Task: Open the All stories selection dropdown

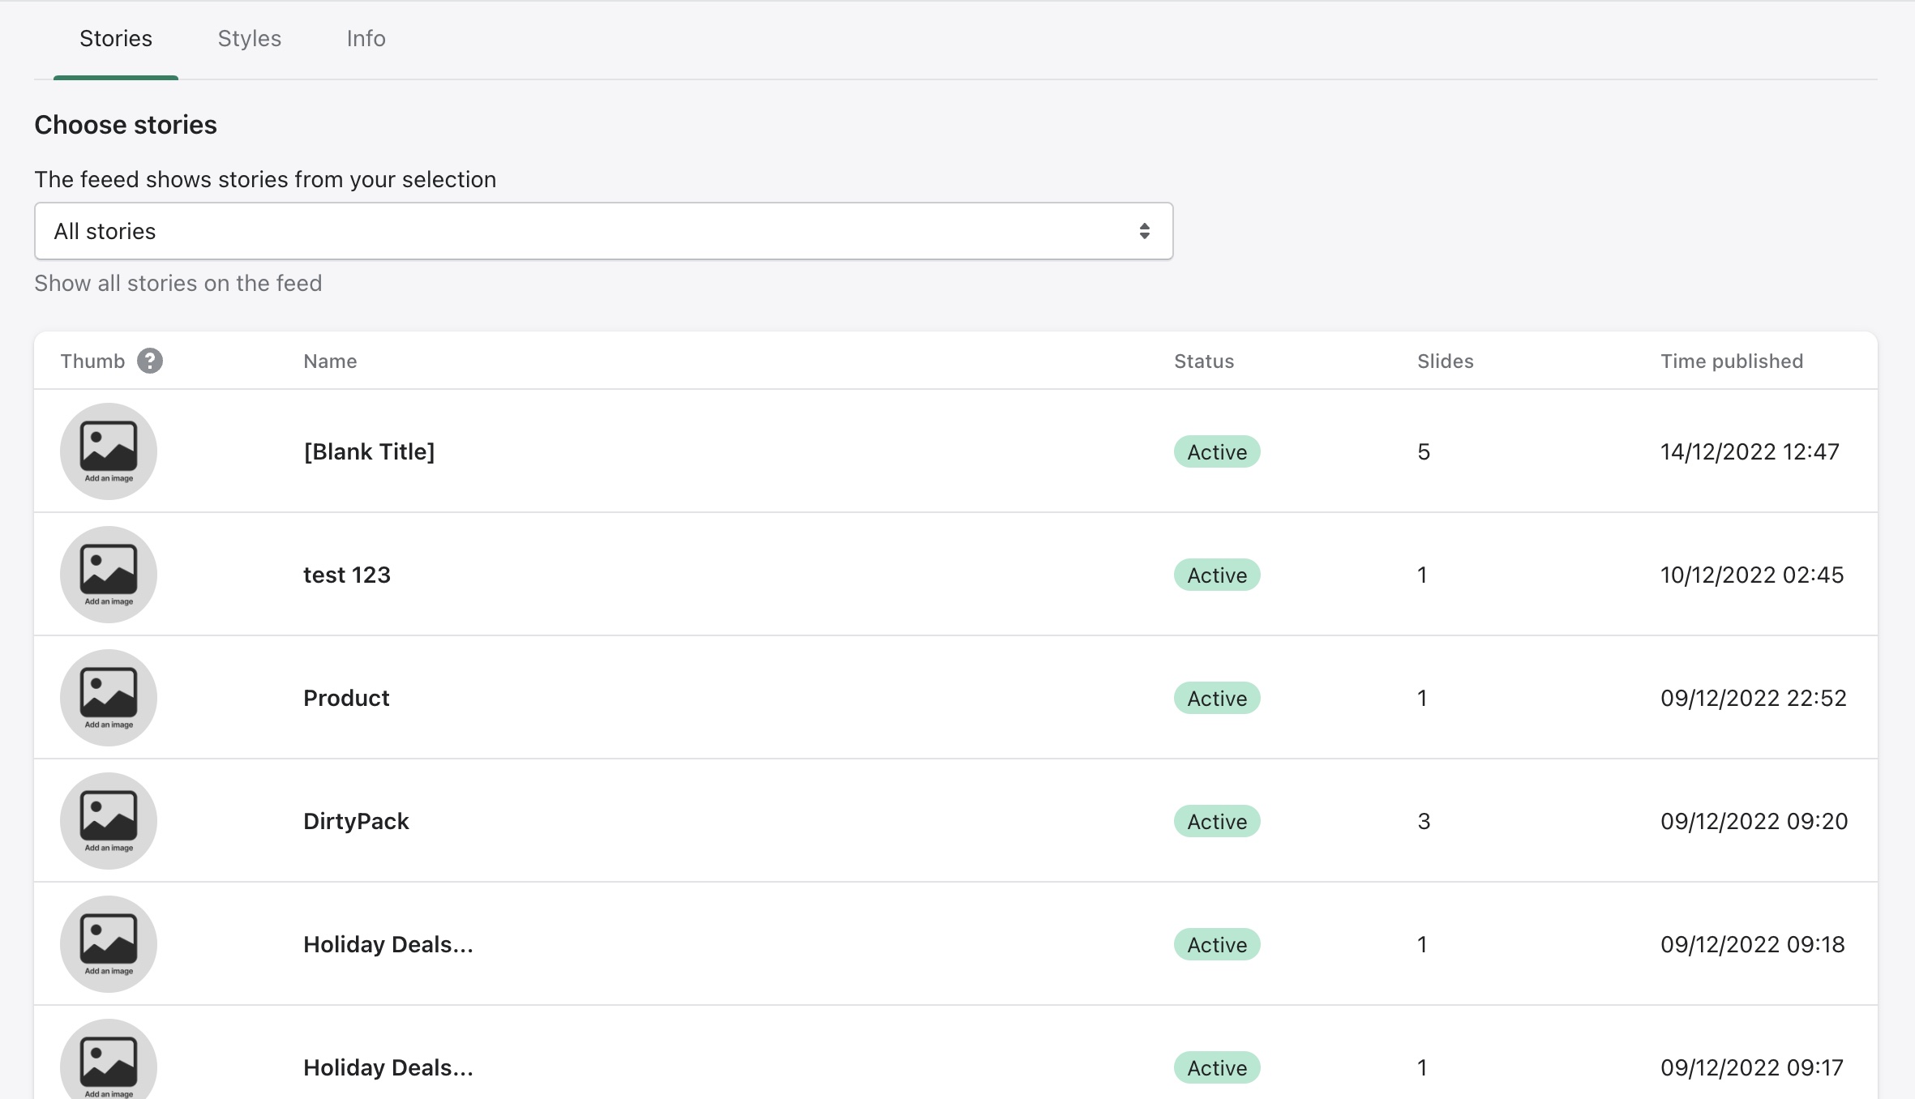Action: click(x=603, y=231)
